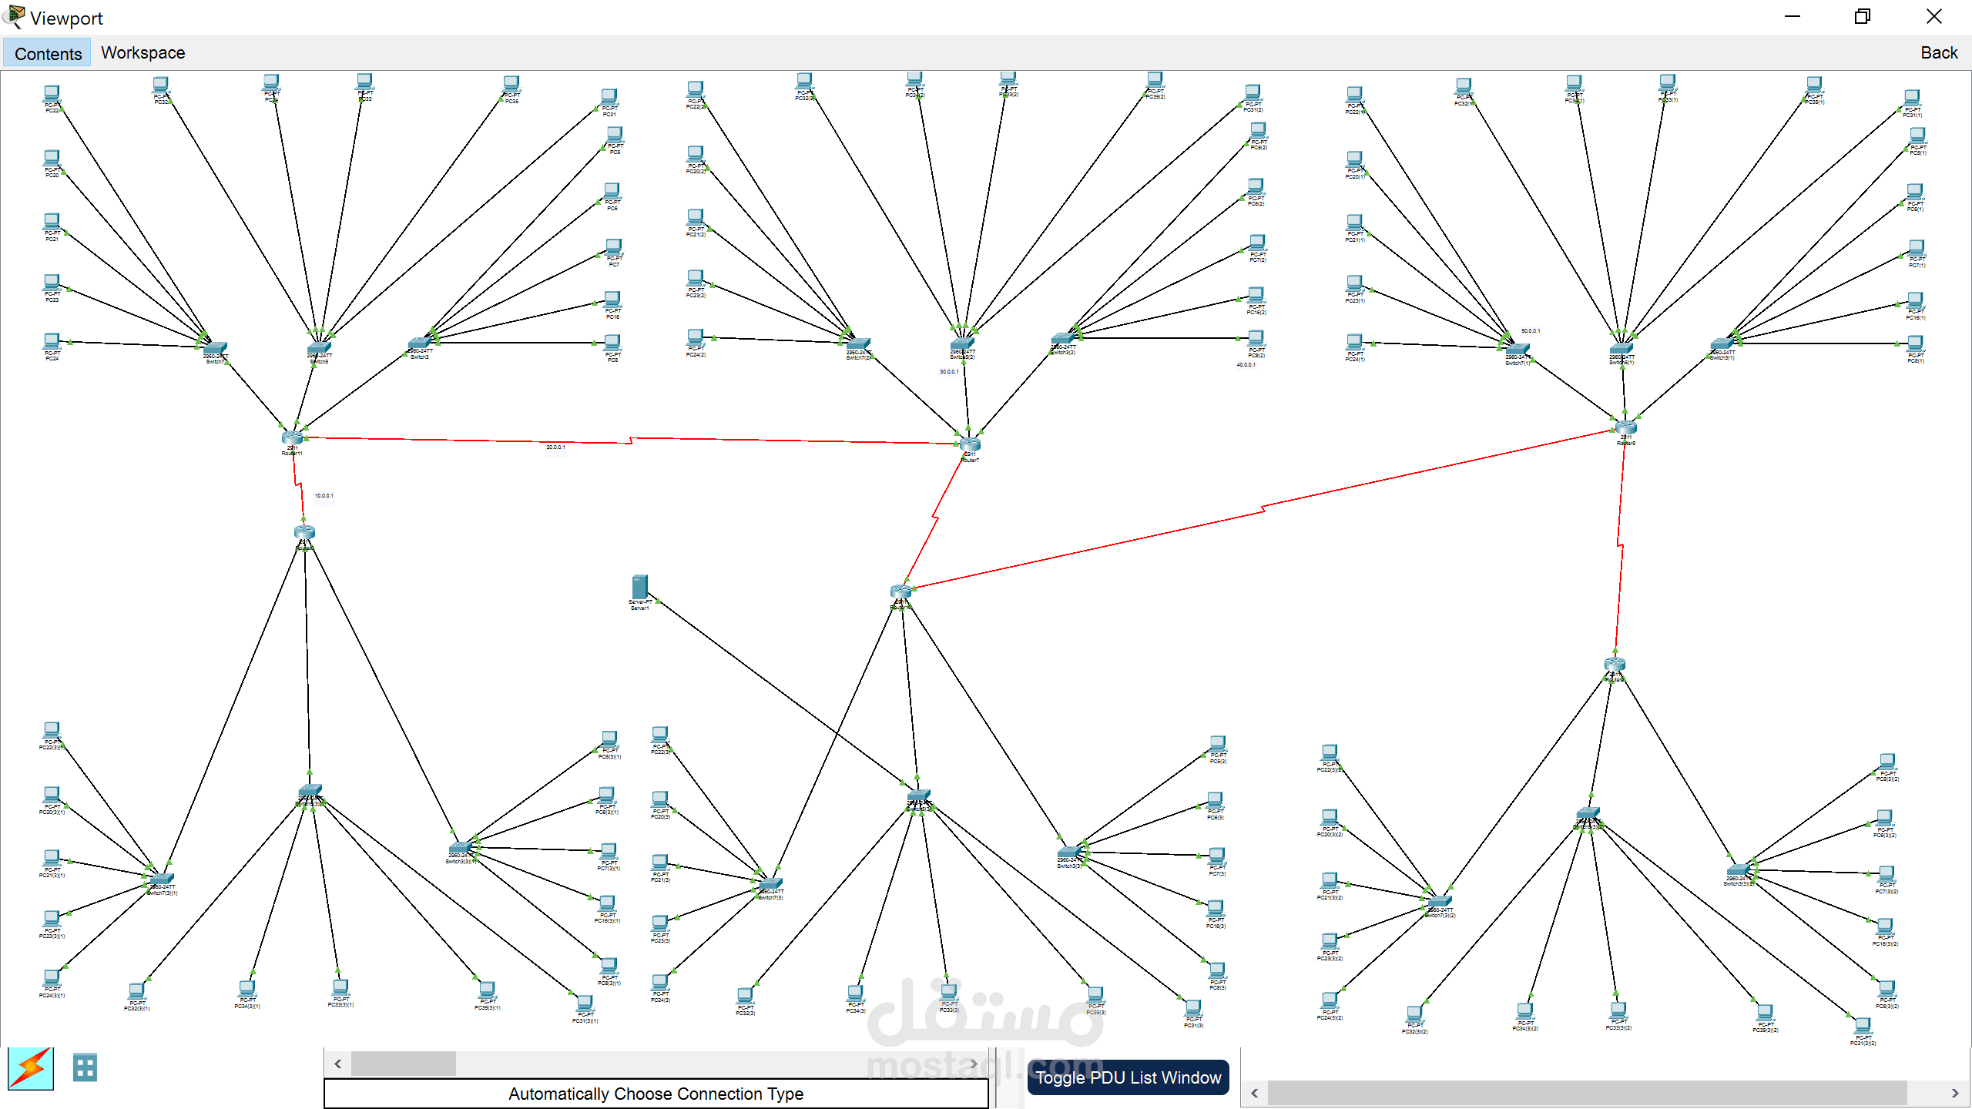1972x1109 pixels.
Task: Toggle the PDU List Window
Action: tap(1128, 1077)
